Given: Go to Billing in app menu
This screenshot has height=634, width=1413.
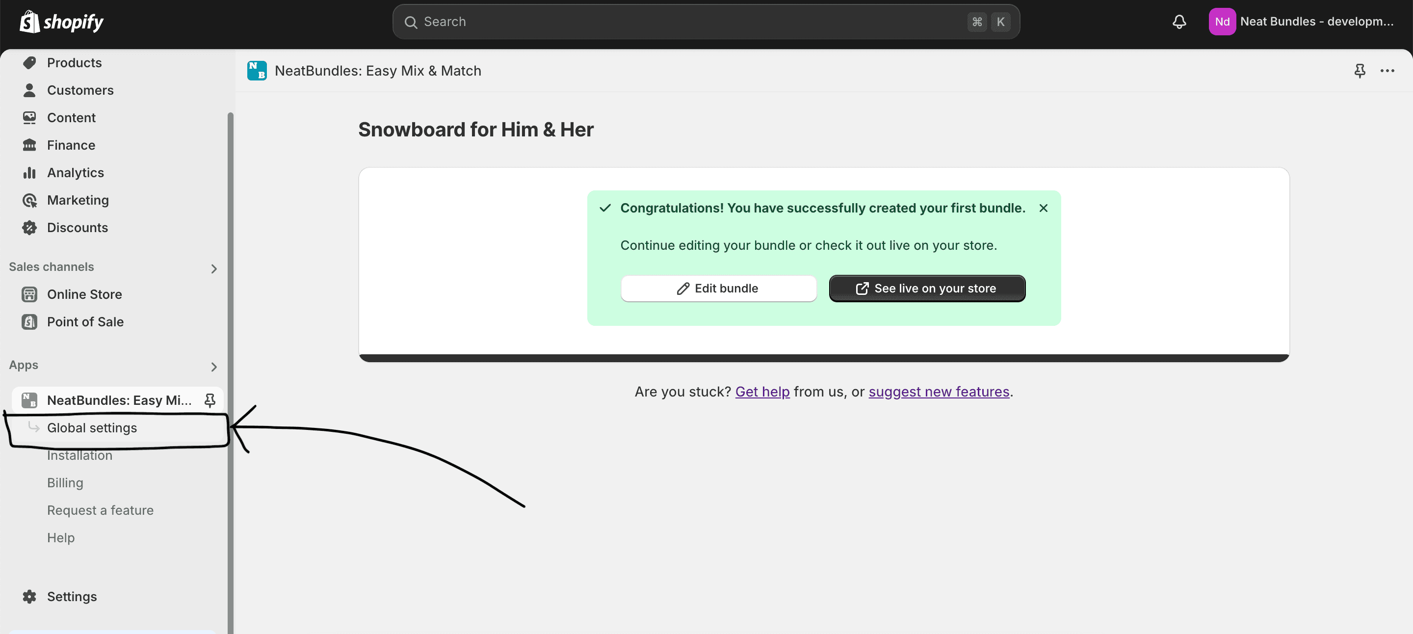Looking at the screenshot, I should [x=65, y=483].
